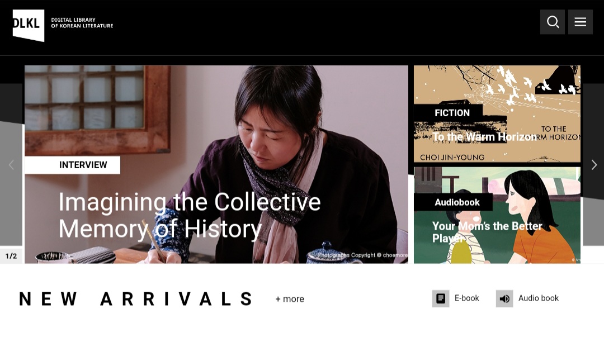Click the E-book document icon
Screen dimensions: 604x342
(441, 298)
